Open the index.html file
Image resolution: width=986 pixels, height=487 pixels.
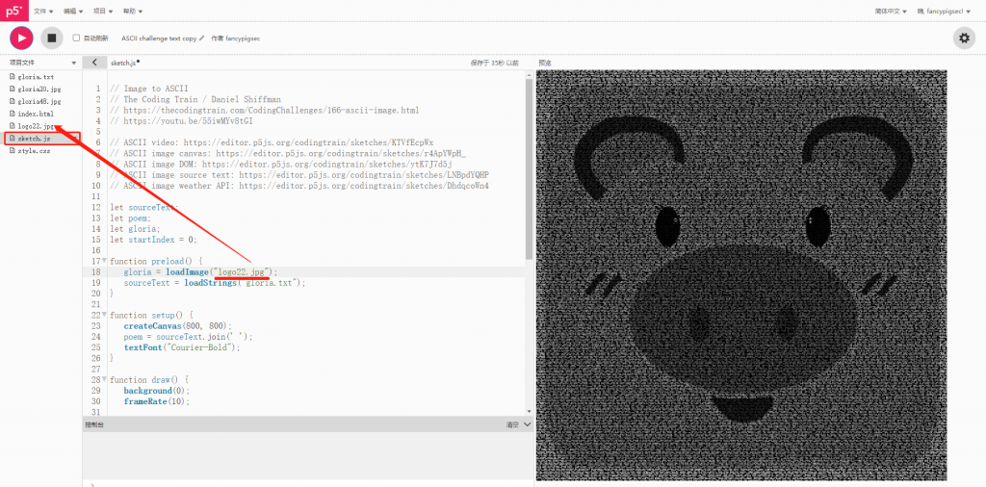(x=36, y=114)
